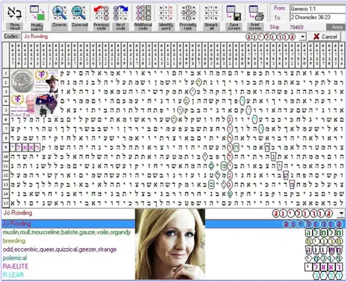Click the Save screen label button
Viewport: 347px width, 282px height.
[x=234, y=27]
